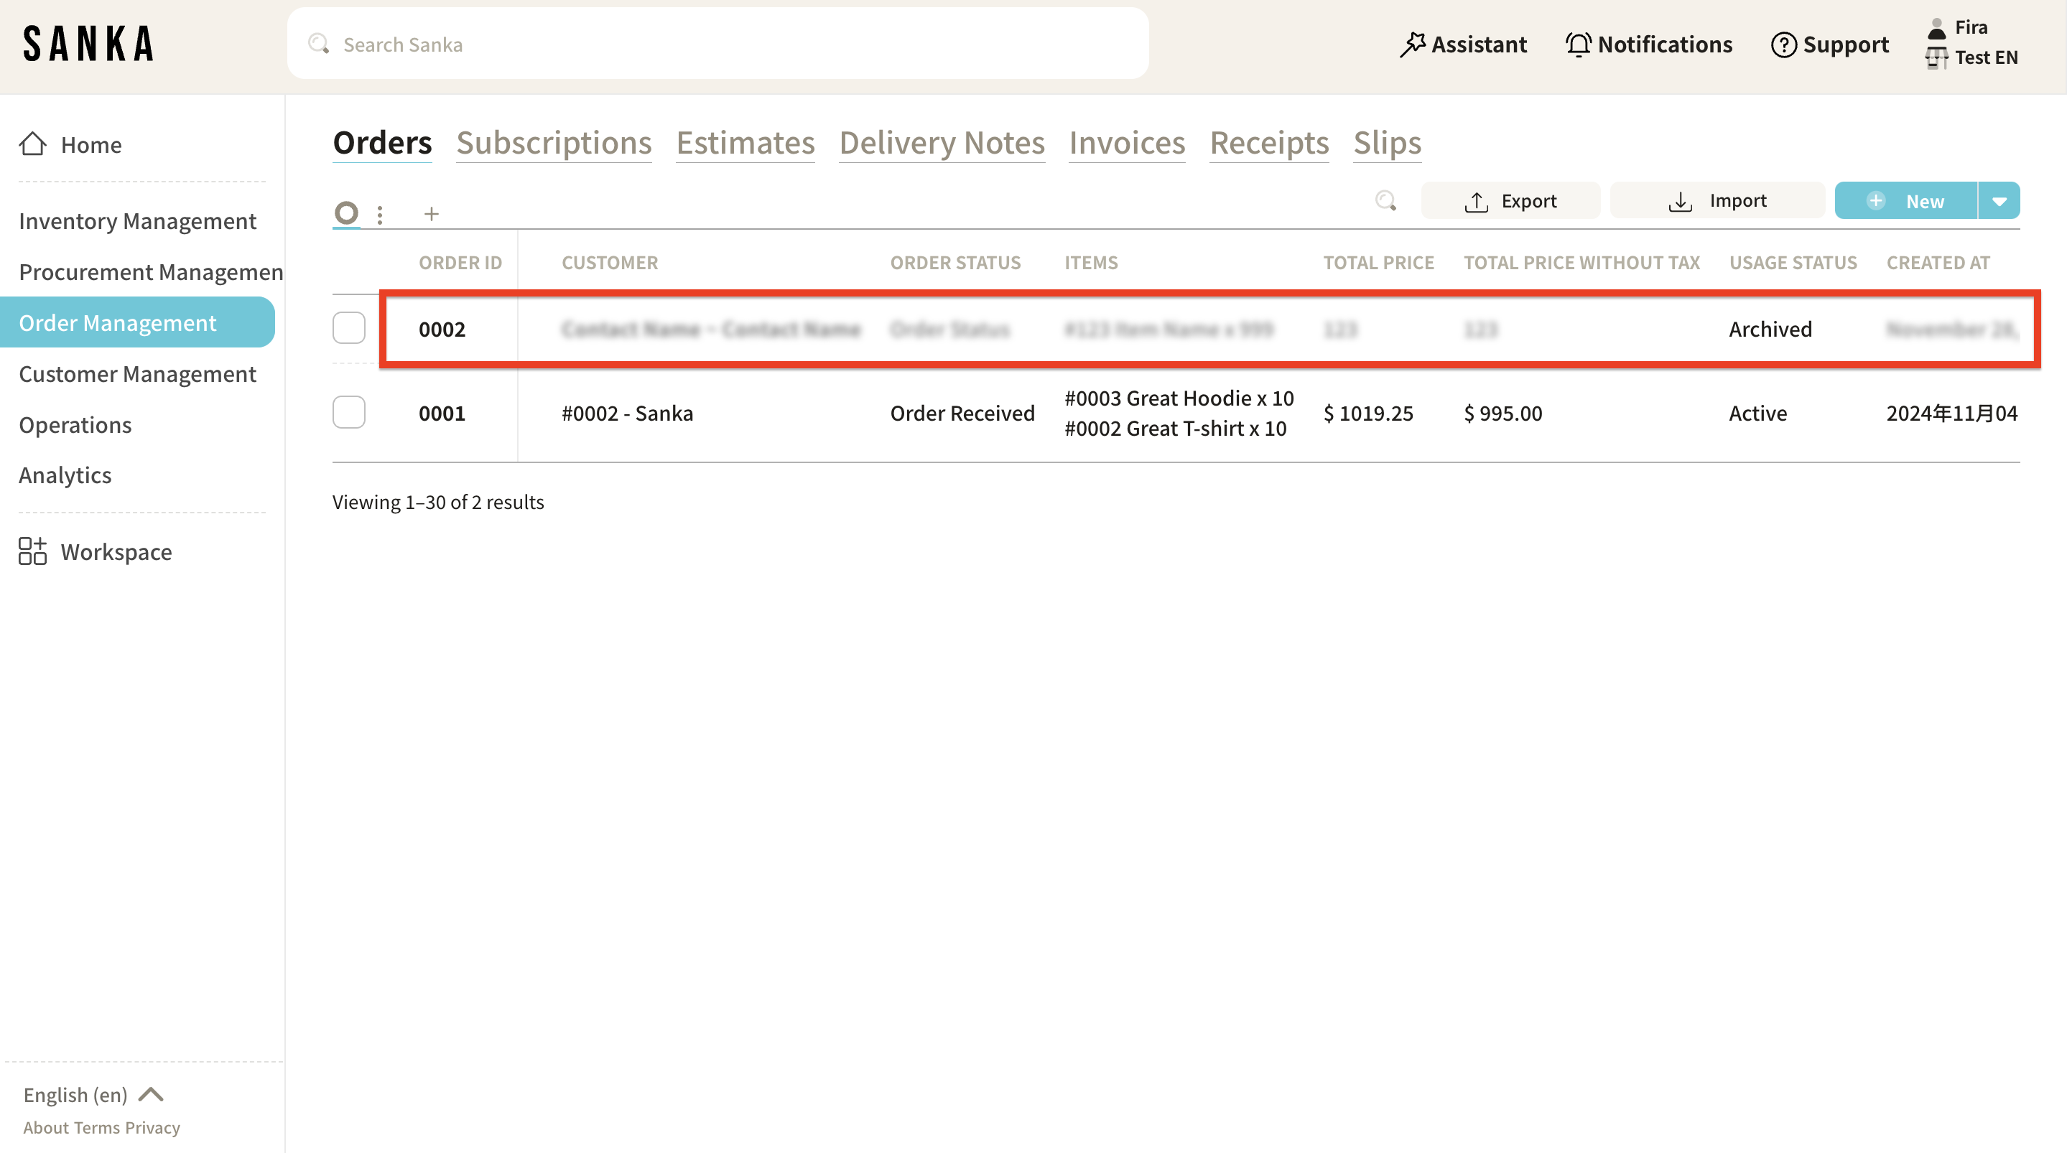Open the Fira Test EN profile menu

tap(1972, 42)
